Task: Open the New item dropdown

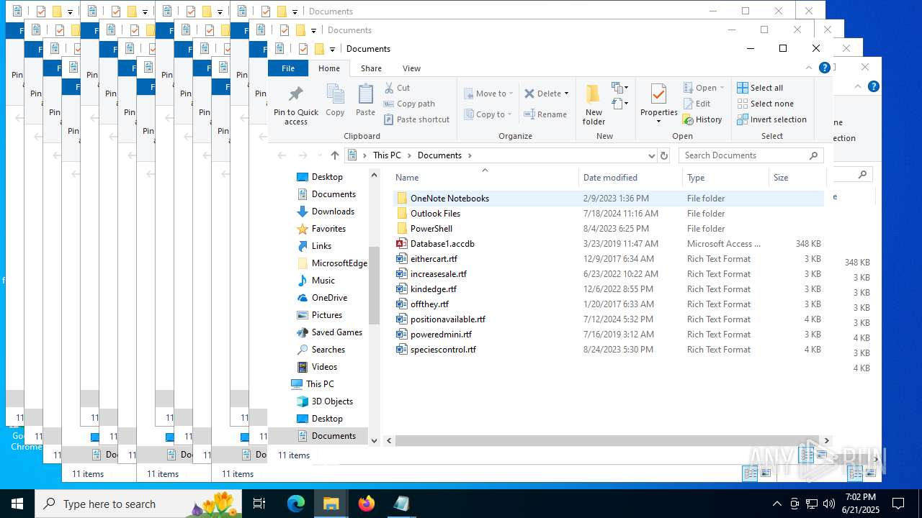Action: coord(619,88)
